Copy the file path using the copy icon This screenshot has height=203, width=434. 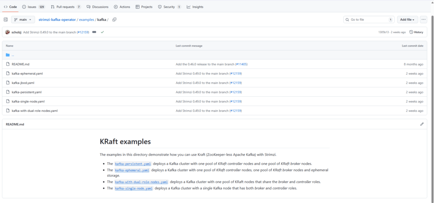114,19
